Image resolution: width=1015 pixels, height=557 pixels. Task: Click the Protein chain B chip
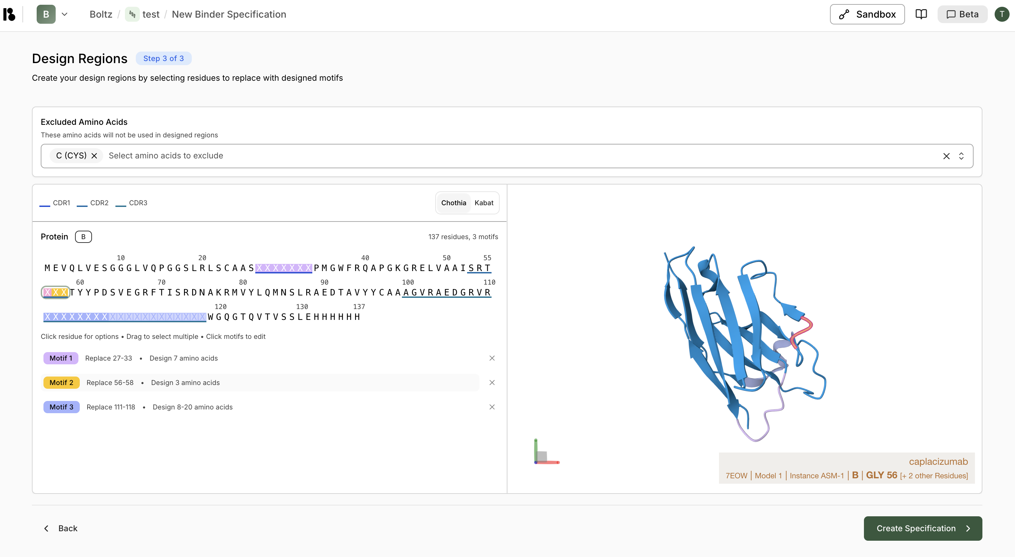click(x=83, y=236)
